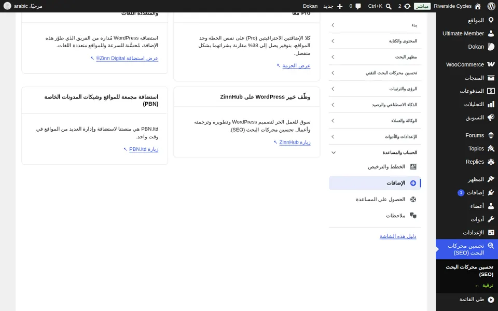Open the الخطط والترخيص tab

(x=375, y=166)
